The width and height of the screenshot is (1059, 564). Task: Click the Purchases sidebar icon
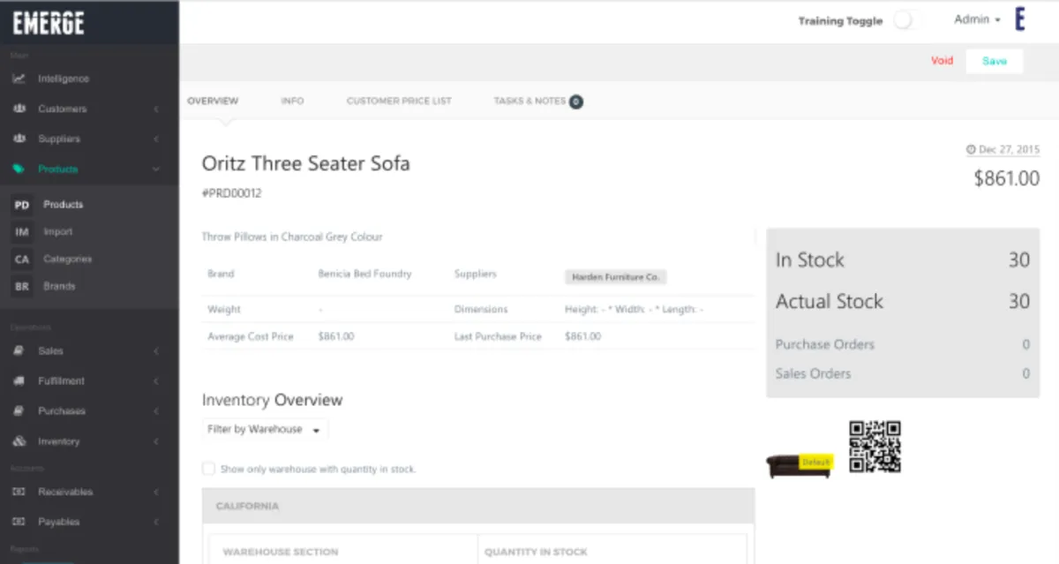[x=19, y=410]
